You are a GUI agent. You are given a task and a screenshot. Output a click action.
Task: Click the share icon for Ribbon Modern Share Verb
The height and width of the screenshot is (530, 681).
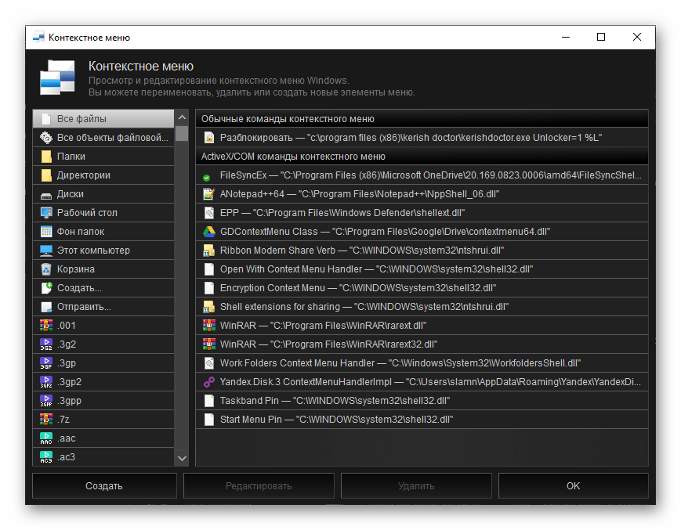pyautogui.click(x=209, y=251)
